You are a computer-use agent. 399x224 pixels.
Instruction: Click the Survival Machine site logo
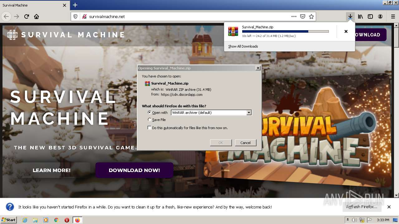[x=66, y=35]
